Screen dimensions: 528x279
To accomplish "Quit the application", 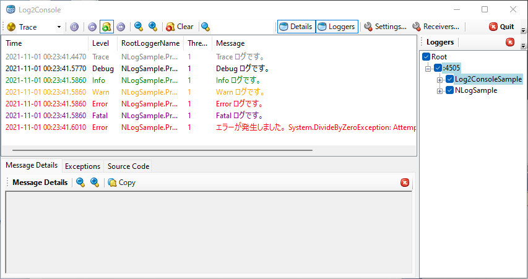I will tap(502, 27).
